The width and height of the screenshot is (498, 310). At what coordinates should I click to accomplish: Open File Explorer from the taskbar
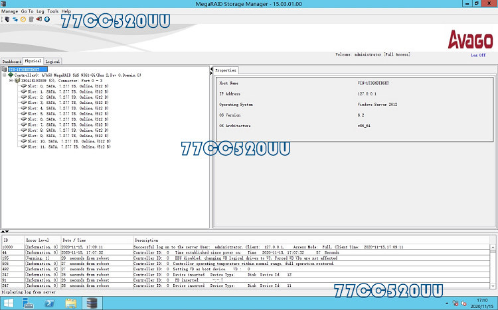(x=70, y=303)
